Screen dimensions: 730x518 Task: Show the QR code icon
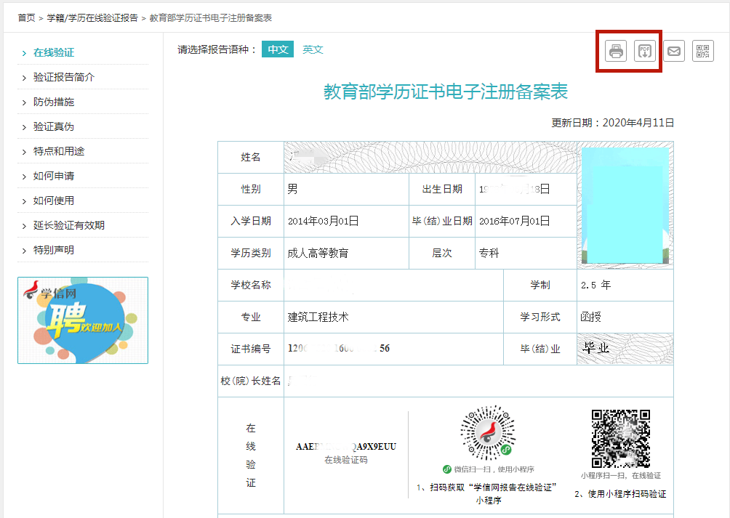(x=702, y=51)
